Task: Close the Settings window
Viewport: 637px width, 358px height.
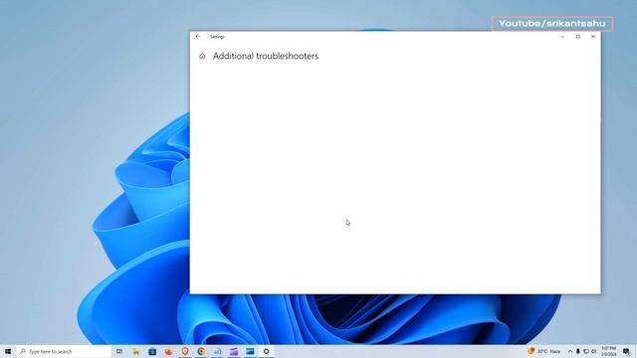Action: tap(593, 37)
